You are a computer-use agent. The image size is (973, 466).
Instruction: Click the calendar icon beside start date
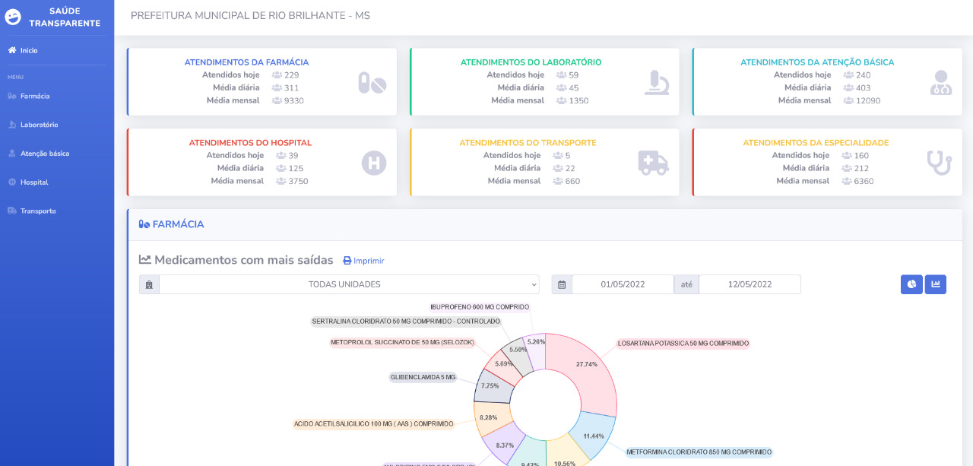(562, 284)
